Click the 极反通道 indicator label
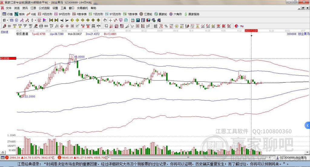 (x=22, y=34)
